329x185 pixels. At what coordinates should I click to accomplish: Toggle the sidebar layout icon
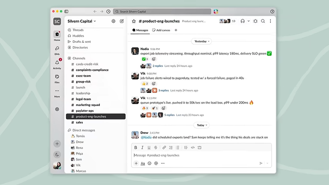tap(66, 11)
